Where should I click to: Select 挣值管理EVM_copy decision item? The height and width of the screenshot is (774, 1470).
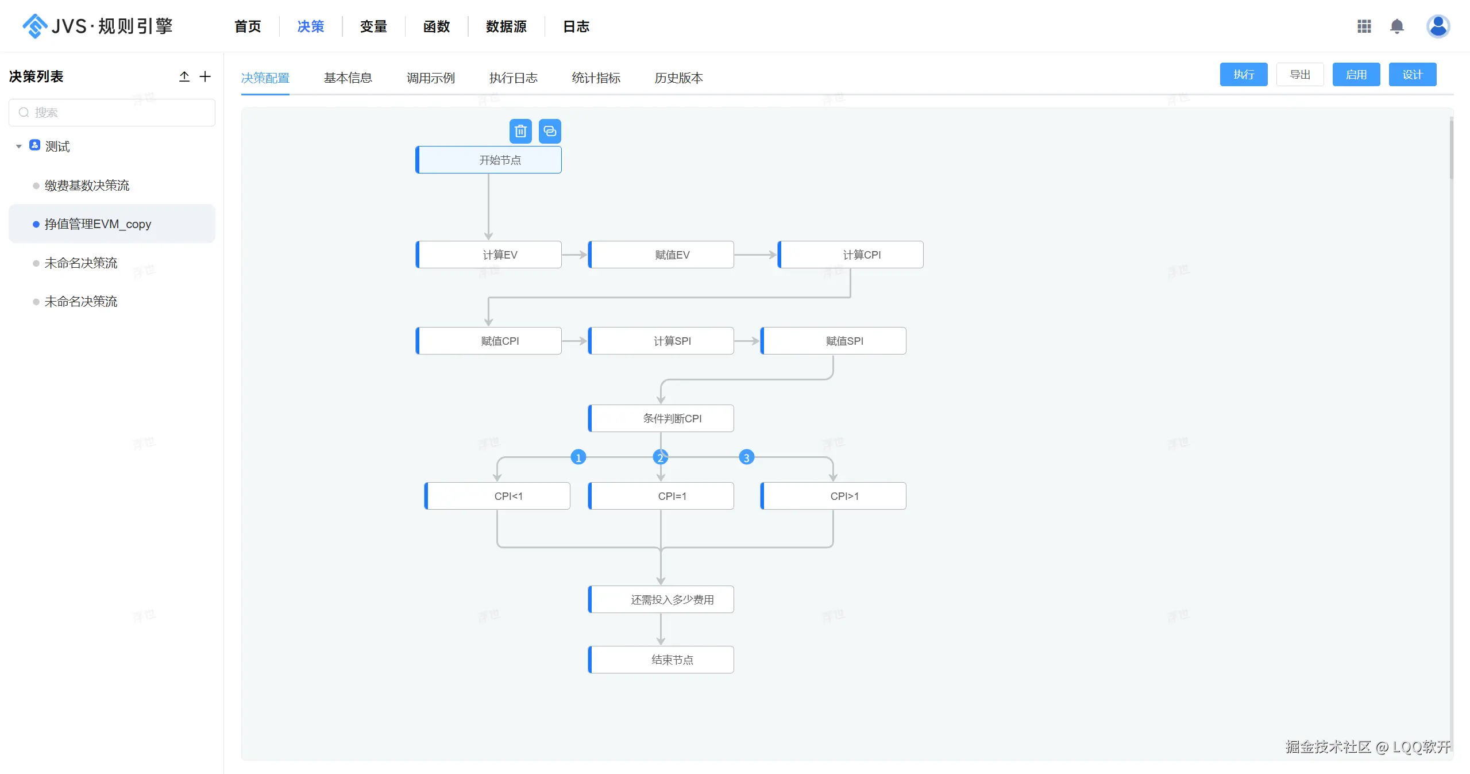click(98, 224)
